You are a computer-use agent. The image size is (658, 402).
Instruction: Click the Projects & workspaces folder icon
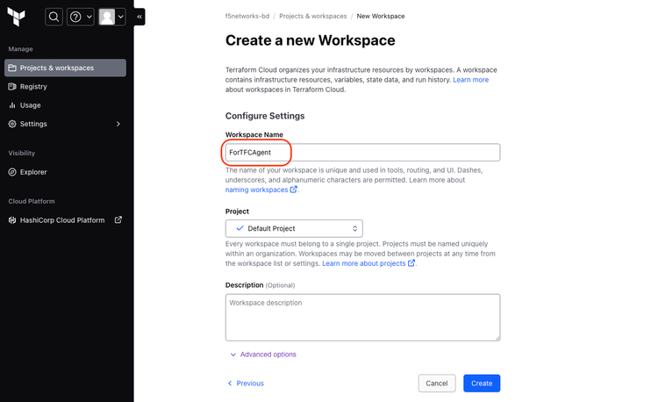click(12, 68)
